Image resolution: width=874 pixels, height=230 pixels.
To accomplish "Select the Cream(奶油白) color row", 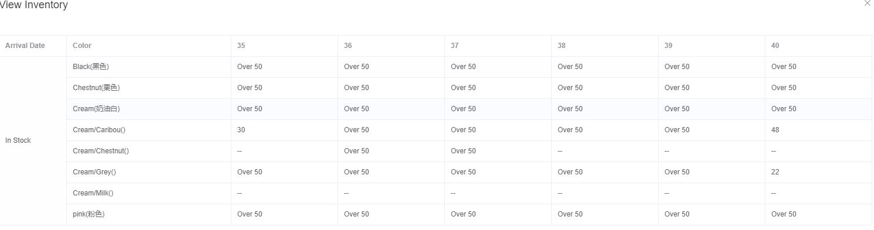I will (x=469, y=109).
